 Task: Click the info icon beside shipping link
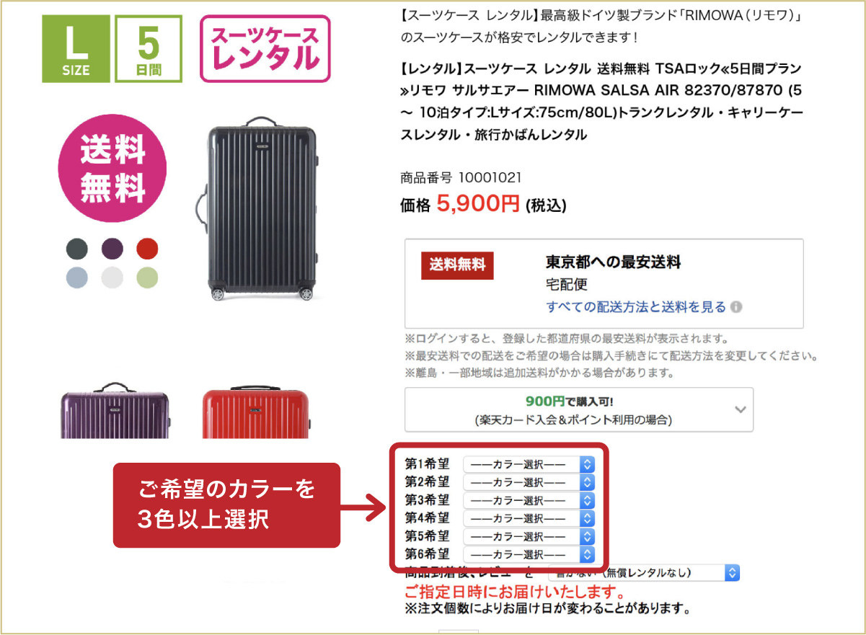736,307
